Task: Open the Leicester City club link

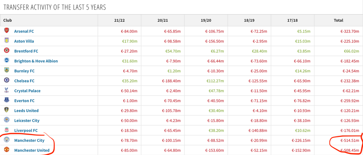Action: (x=27, y=120)
